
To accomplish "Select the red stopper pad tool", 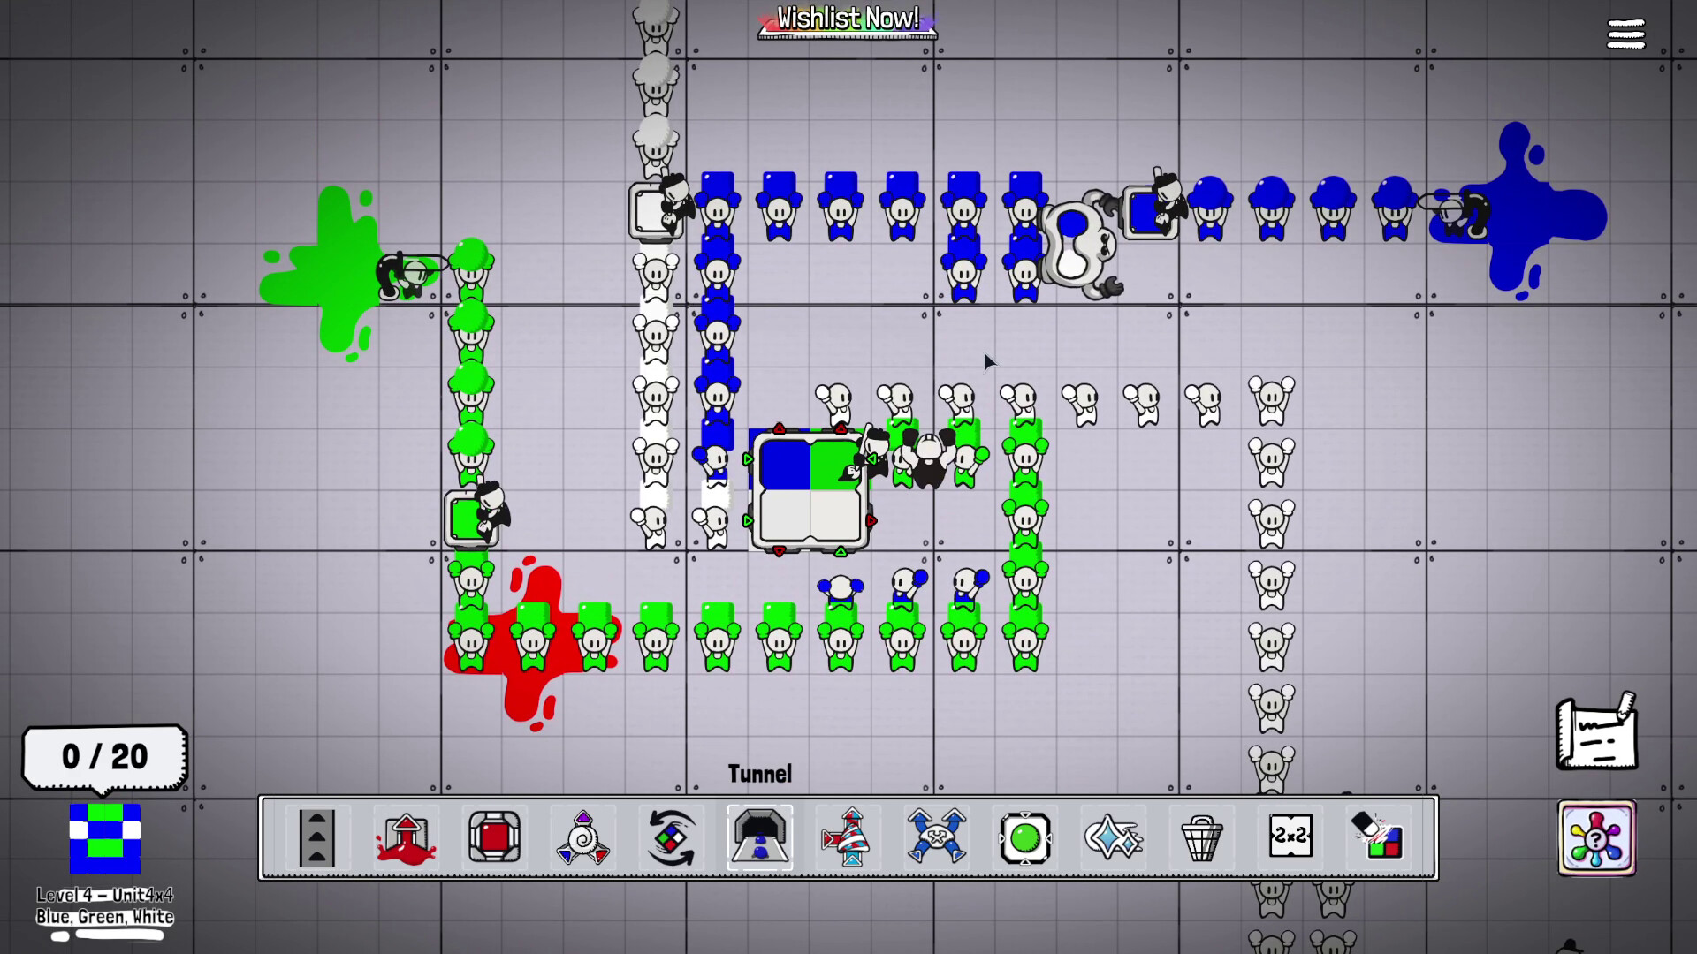I will pyautogui.click(x=494, y=837).
